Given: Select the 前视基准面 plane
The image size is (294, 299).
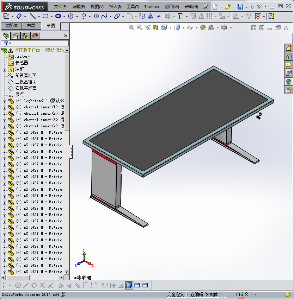Looking at the screenshot, I should point(26,76).
